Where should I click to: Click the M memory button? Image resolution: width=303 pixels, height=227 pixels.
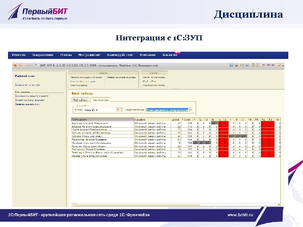[x=263, y=65]
